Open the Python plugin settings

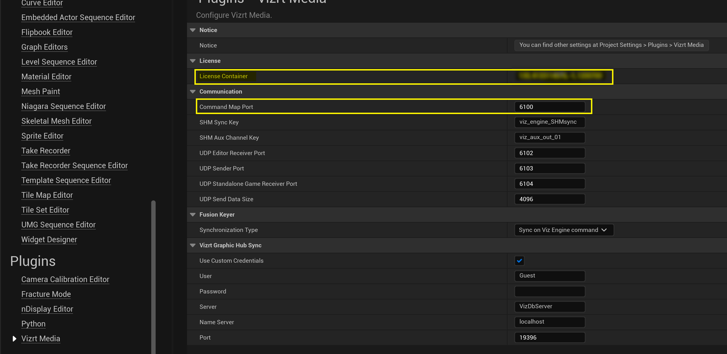[33, 324]
